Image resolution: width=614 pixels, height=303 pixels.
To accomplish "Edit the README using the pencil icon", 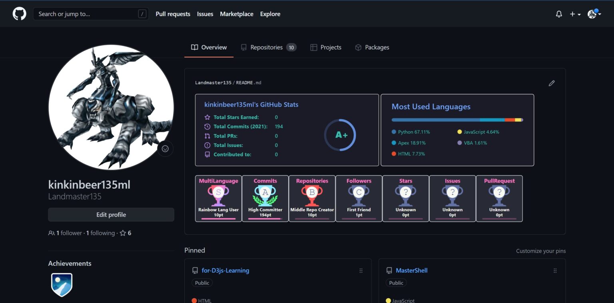I will pos(552,83).
